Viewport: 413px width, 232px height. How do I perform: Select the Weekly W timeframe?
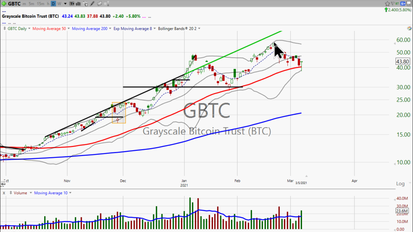[x=59, y=4]
